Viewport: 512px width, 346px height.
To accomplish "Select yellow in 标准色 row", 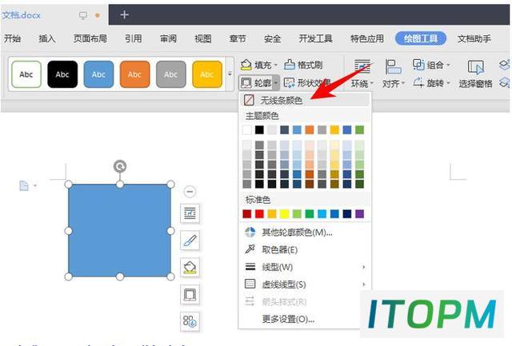I will coord(285,214).
